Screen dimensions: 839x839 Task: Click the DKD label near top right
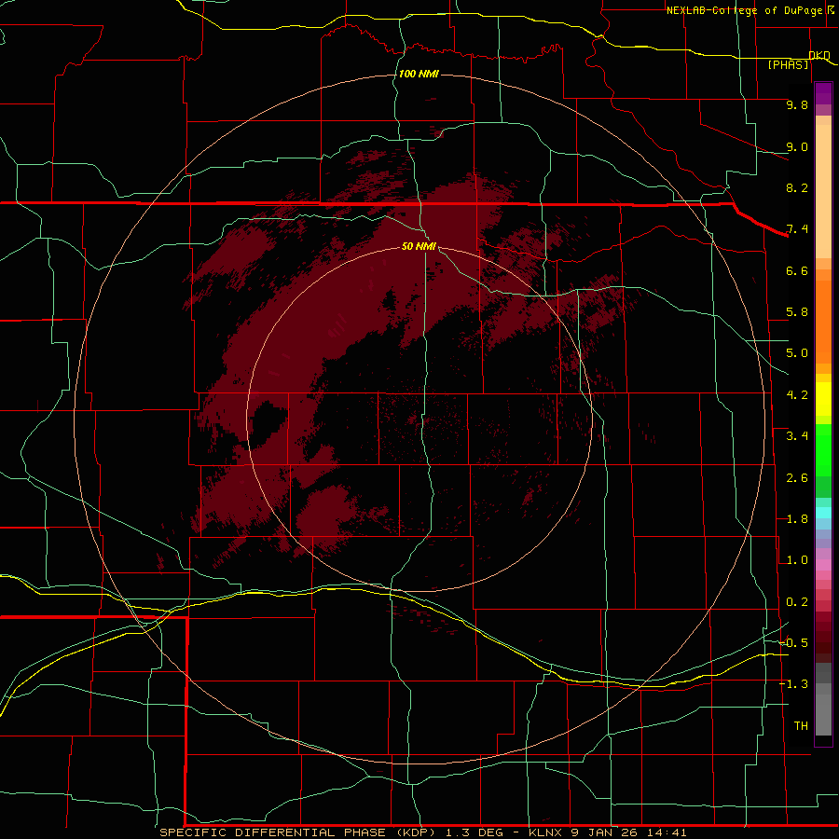coord(819,55)
